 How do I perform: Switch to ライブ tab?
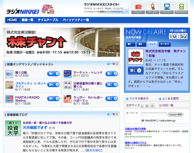tap(152, 44)
